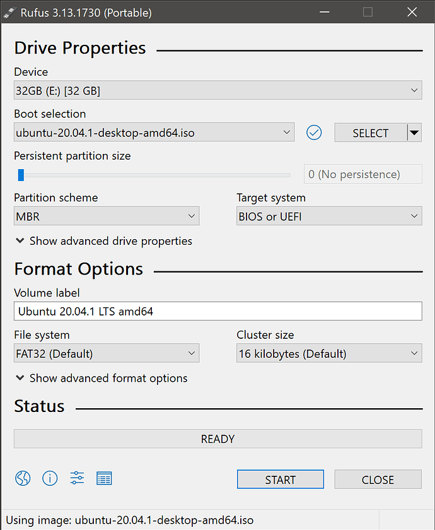Click the SELECT button
This screenshot has width=435, height=530.
tap(371, 132)
